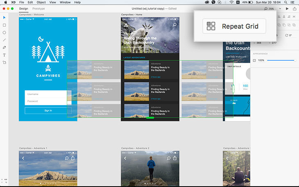Click the opacity icon next to 100%
Screen dimensions: 299x187
click(254, 60)
